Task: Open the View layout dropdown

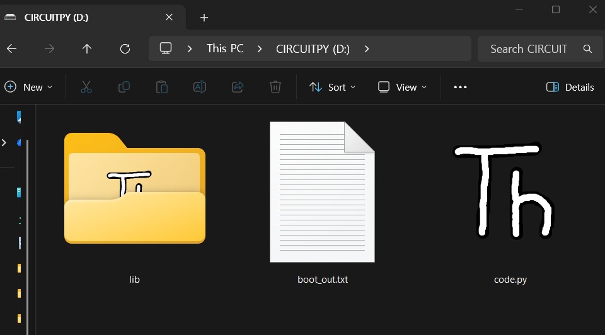Action: 403,87
